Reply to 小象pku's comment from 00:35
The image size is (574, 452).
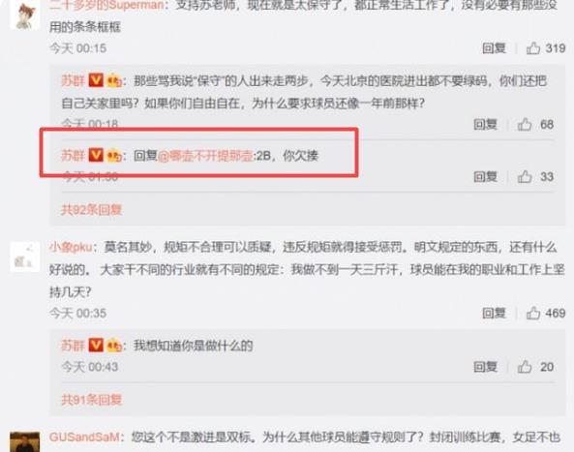[494, 314]
